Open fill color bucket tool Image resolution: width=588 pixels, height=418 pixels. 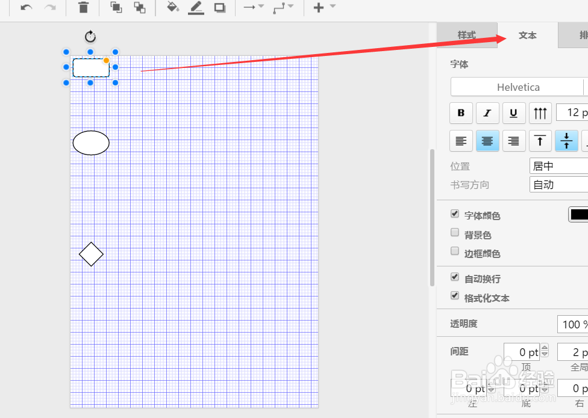coord(172,7)
